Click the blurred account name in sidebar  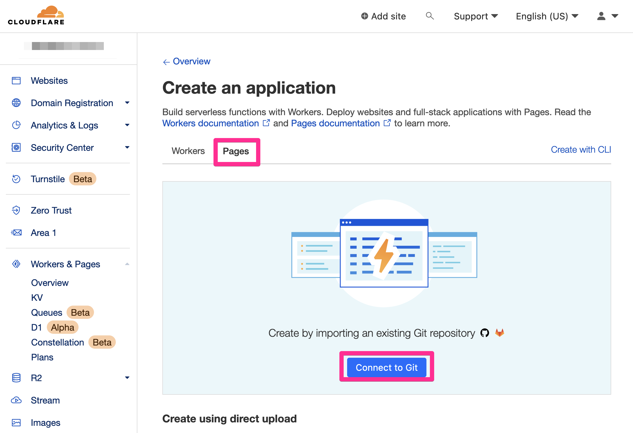[64, 46]
